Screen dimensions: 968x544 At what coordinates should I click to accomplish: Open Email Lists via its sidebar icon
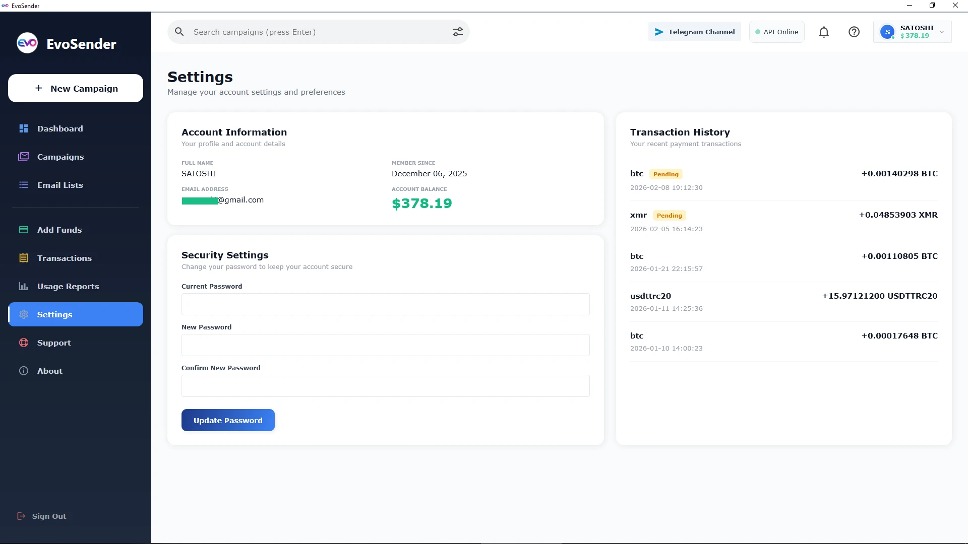24,185
